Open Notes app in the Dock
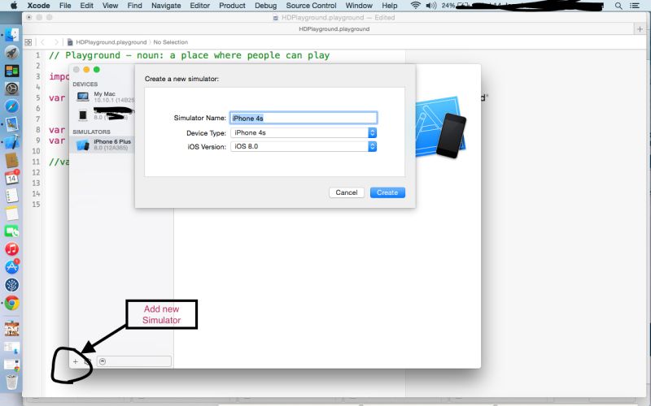 click(x=11, y=214)
